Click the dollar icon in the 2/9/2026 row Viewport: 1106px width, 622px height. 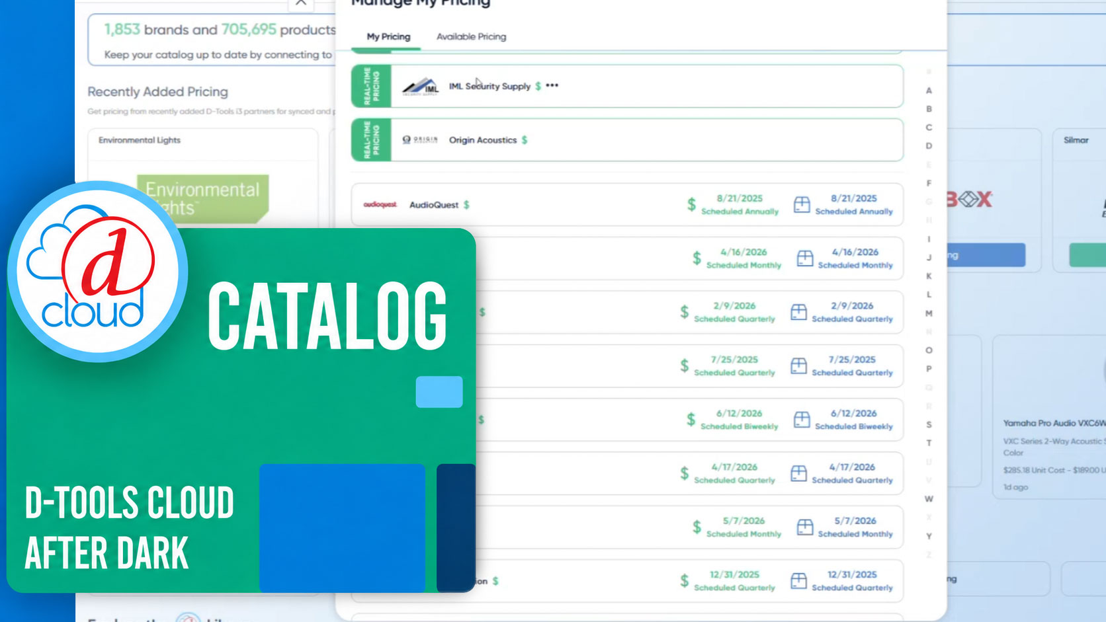(x=685, y=312)
